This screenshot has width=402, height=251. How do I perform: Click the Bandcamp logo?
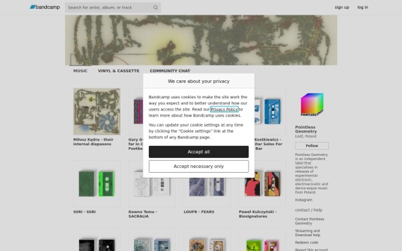tap(45, 7)
